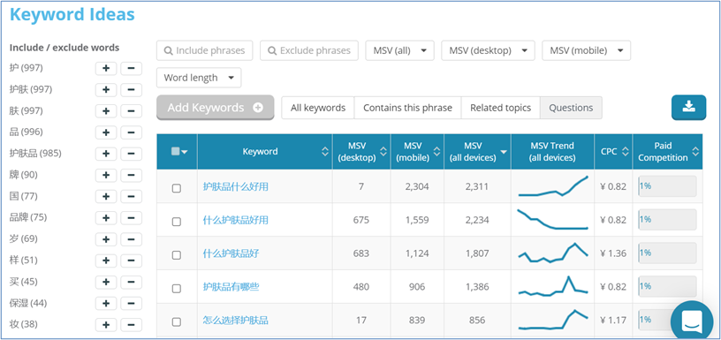Click paid competition bar for 护肤品有哪些

[x=667, y=287]
